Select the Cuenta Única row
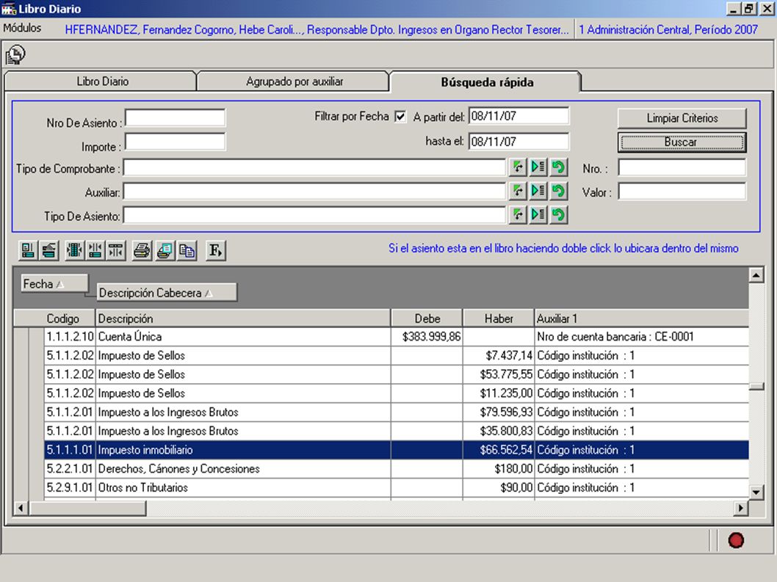 click(397, 337)
